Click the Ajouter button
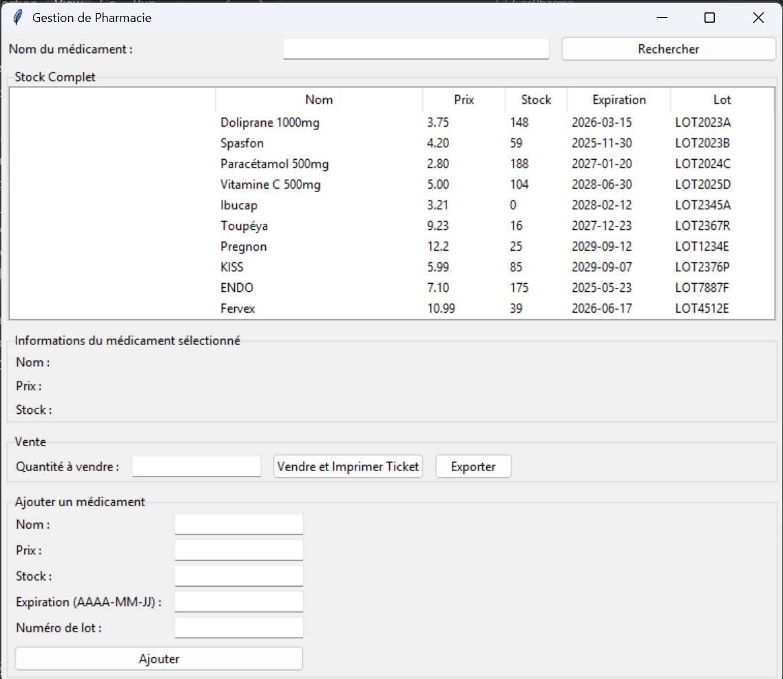This screenshot has height=679, width=783. coord(158,658)
